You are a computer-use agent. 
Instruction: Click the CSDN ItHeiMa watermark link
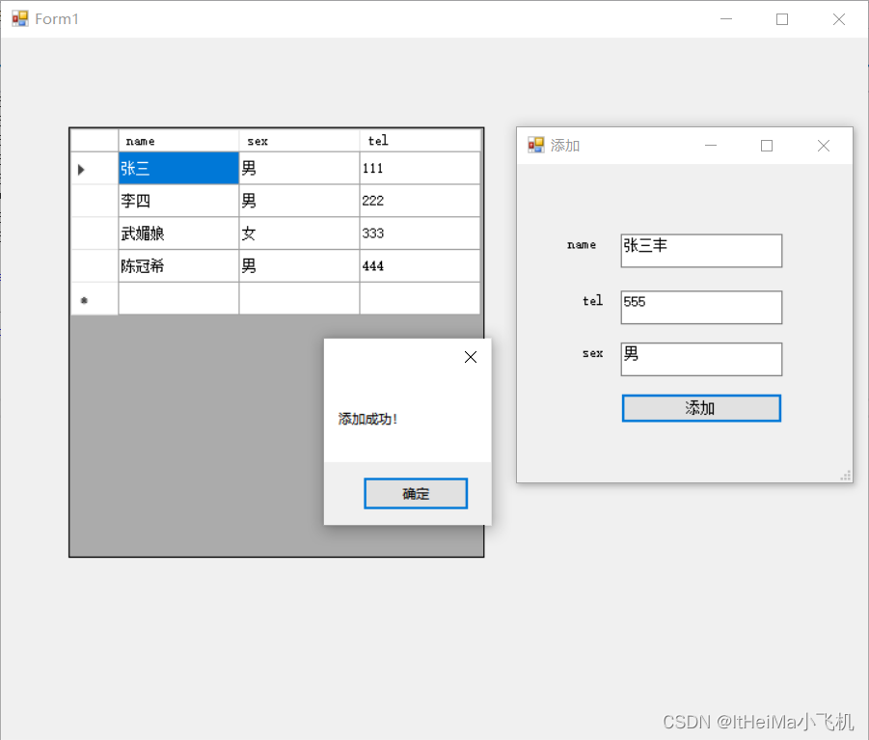[x=758, y=721]
